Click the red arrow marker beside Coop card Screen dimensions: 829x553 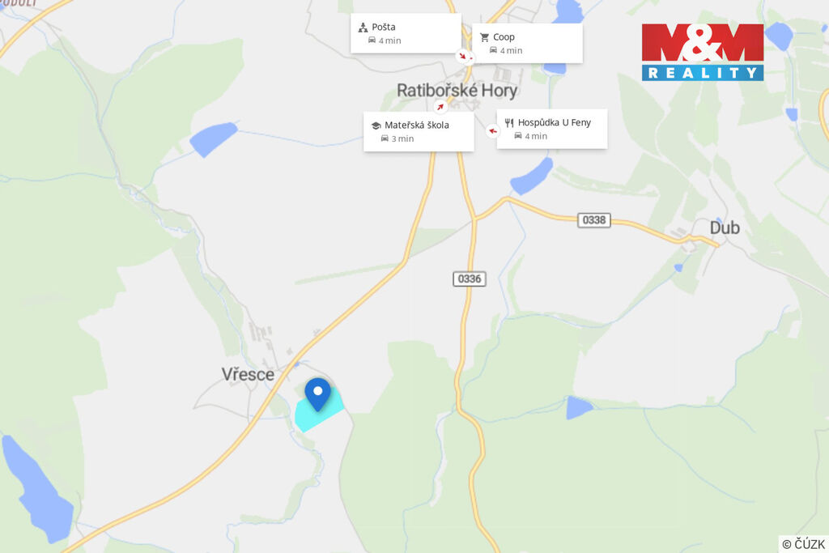pos(463,56)
